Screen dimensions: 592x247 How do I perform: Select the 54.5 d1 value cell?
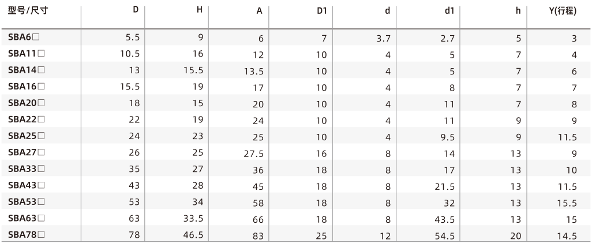click(x=445, y=237)
